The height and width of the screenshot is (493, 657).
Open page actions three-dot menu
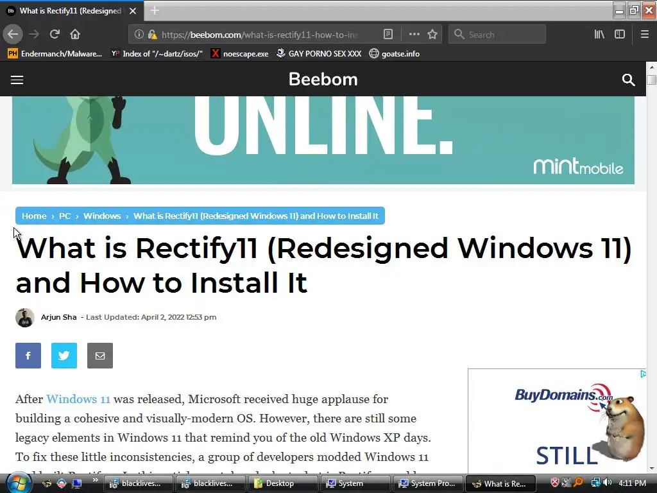point(414,35)
